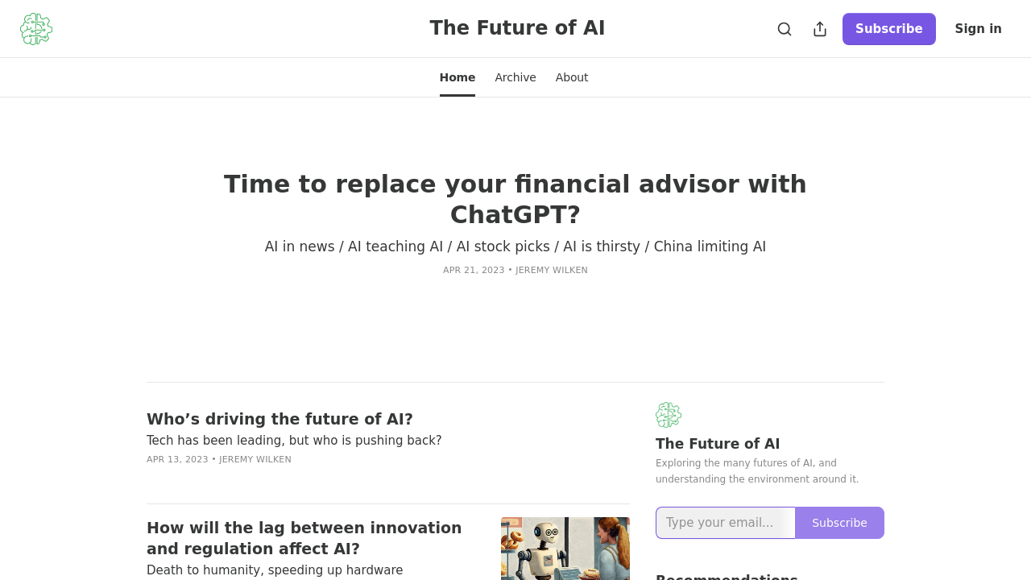
Task: Click author JEREMY WILKEN under the headline
Action: 551,270
